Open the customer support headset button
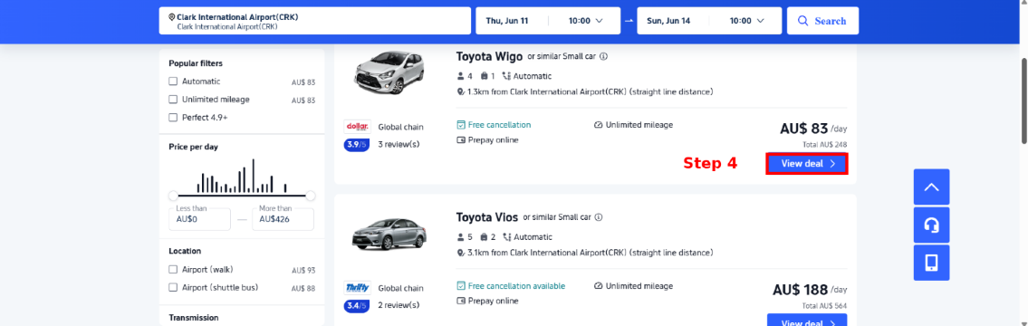 point(931,225)
